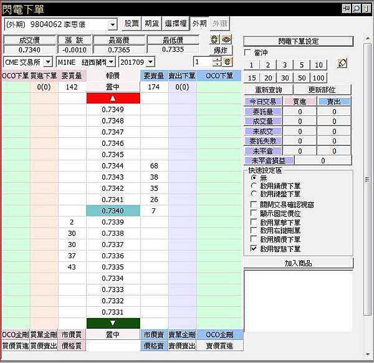374x363 pixels.
Task: Click the eraser icon beside quantity presets
Action: pyautogui.click(x=342, y=63)
